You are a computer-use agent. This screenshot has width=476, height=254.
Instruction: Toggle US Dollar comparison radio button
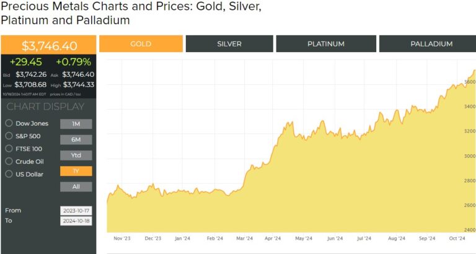9,174
